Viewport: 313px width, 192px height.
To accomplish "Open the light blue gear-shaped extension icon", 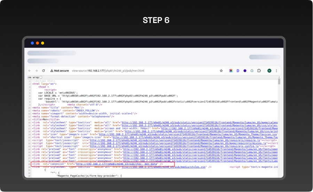I will pos(252,70).
